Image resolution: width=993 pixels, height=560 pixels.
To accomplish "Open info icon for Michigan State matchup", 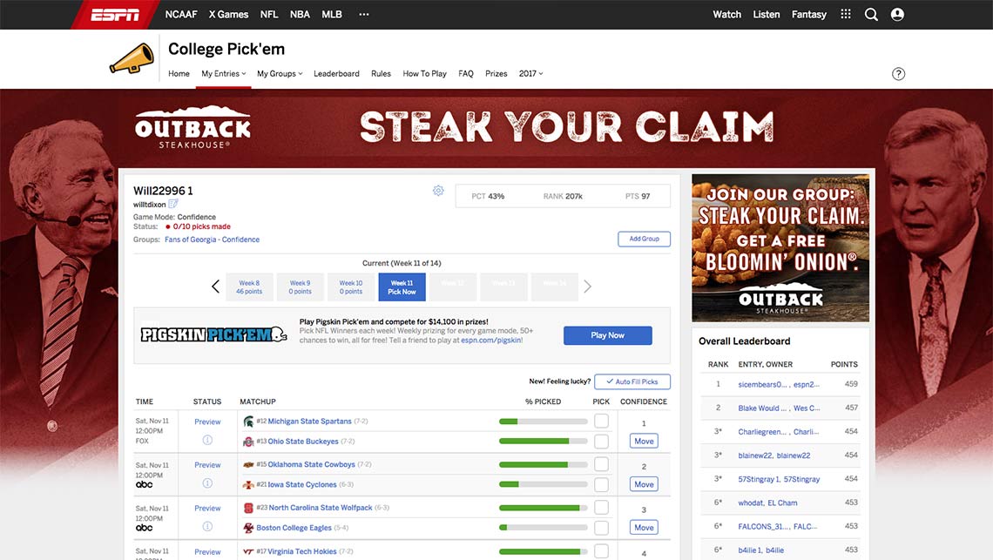I will [207, 440].
